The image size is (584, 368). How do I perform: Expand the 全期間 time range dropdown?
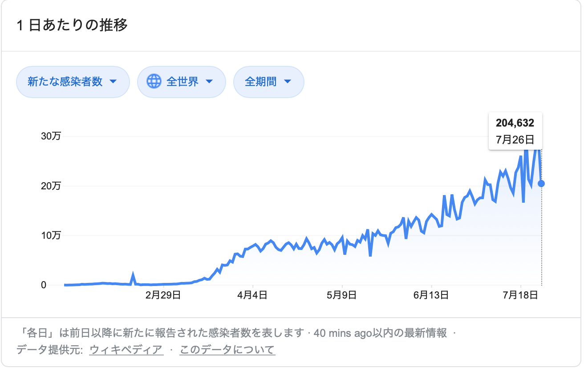[x=269, y=82]
